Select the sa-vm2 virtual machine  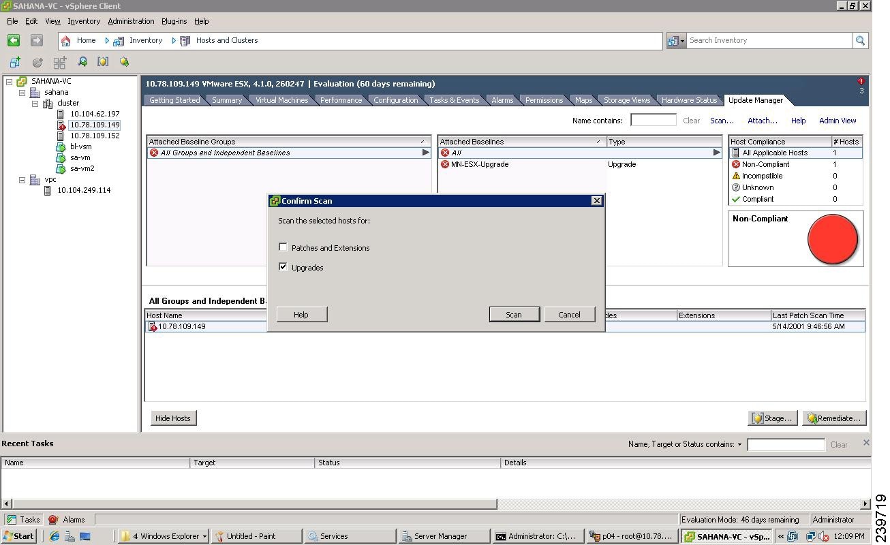[x=82, y=168]
